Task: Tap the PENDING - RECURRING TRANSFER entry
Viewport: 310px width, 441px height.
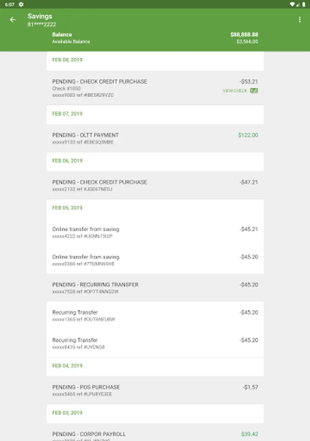Action: 155,288
